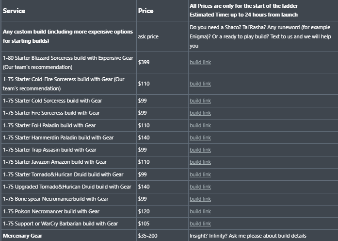Screen dimensions: 338x241
Task: Click the Mercenary Gear service cell
Action: point(22,236)
